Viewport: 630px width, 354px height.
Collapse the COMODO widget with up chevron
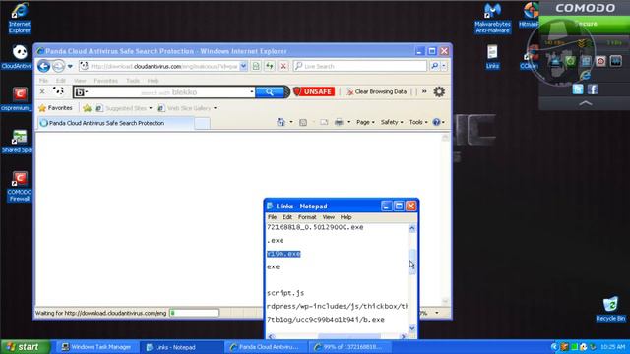tap(586, 103)
